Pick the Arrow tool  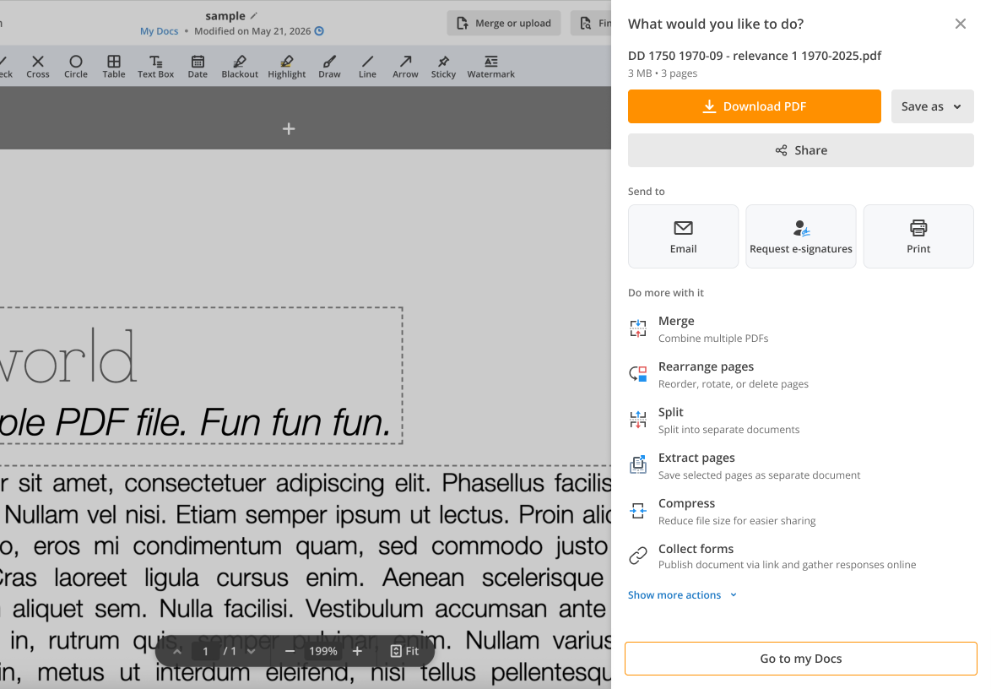coord(405,67)
